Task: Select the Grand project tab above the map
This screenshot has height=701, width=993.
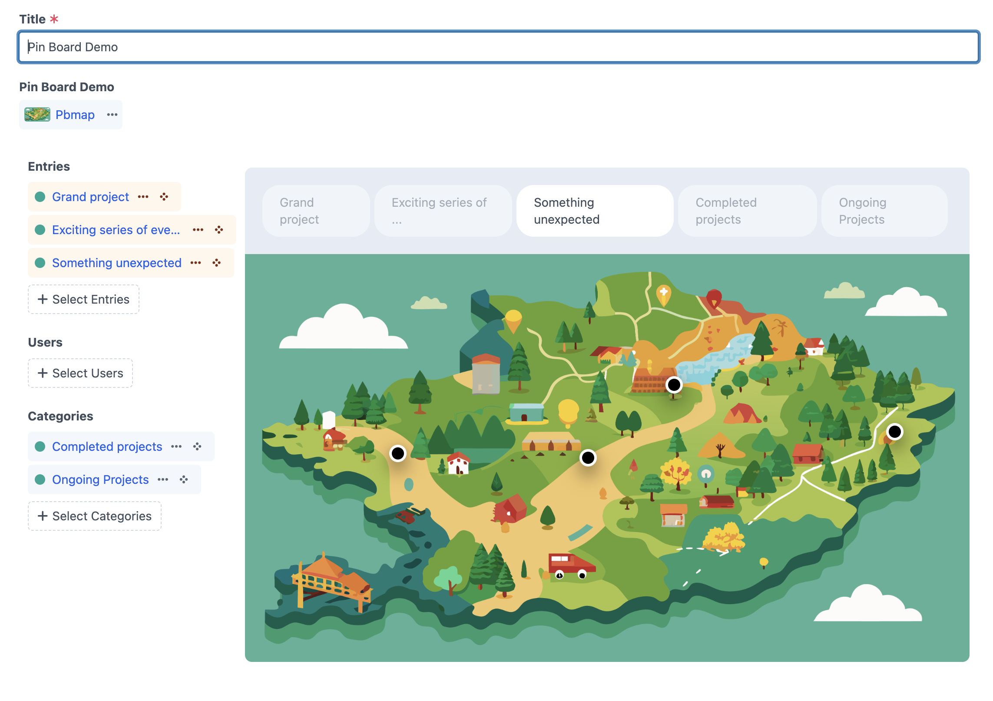Action: pos(316,211)
